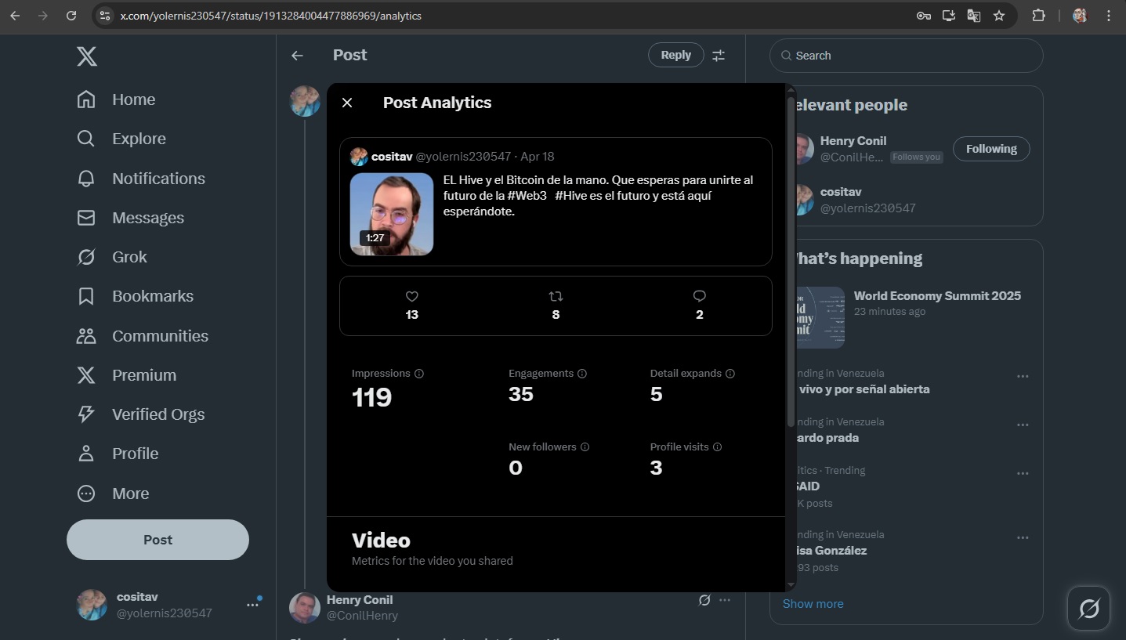Image resolution: width=1126 pixels, height=640 pixels.
Task: Bookmark this page with star icon
Action: 999,16
